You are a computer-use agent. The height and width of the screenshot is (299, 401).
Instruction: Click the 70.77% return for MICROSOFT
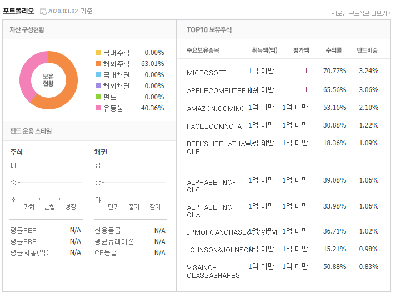point(334,71)
